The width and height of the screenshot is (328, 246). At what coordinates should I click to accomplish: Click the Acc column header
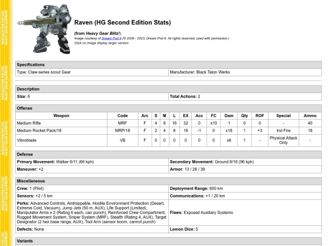[x=199, y=115]
